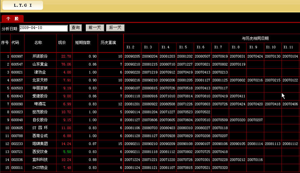Sort by the 现价 column header

[x=62, y=43]
